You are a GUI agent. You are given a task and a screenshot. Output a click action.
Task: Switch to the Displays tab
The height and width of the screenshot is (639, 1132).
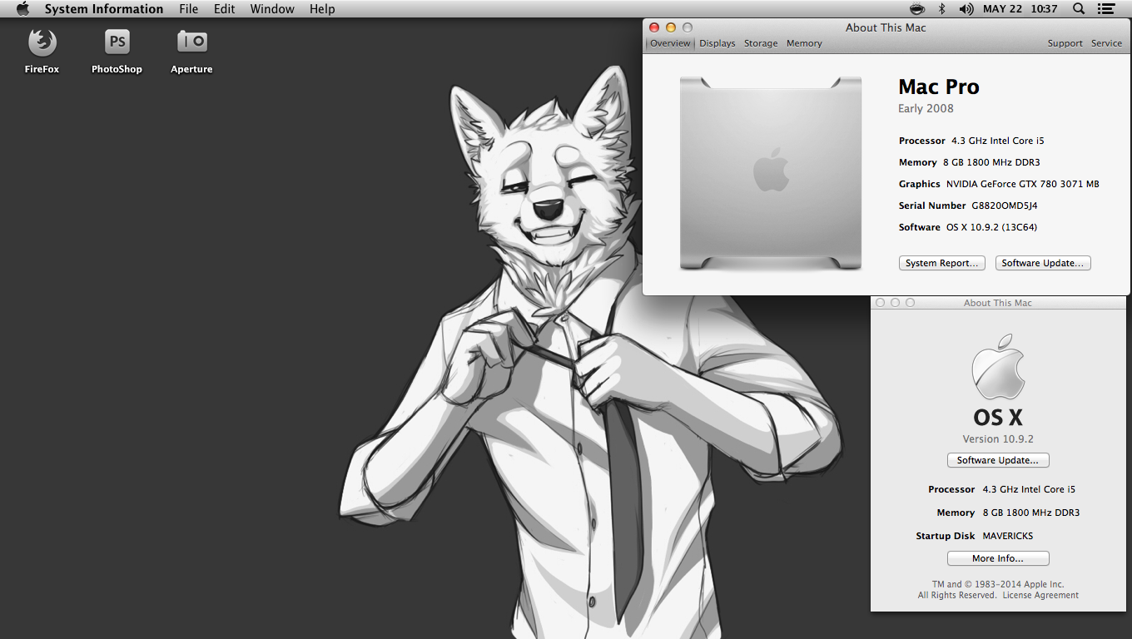[x=717, y=43]
